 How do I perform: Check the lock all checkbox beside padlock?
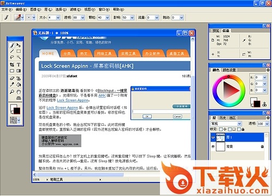(x=239, y=129)
